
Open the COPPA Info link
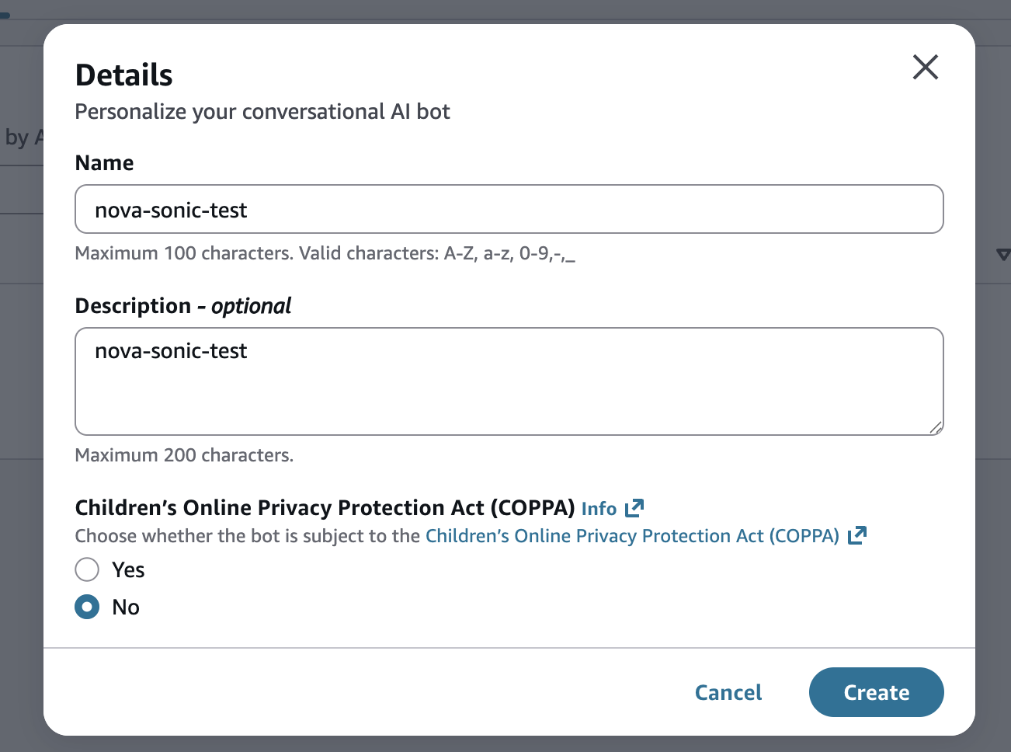pyautogui.click(x=599, y=509)
